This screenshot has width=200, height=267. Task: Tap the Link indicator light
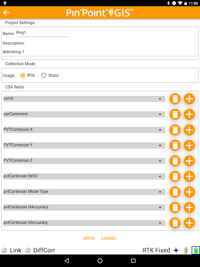pos(4,250)
